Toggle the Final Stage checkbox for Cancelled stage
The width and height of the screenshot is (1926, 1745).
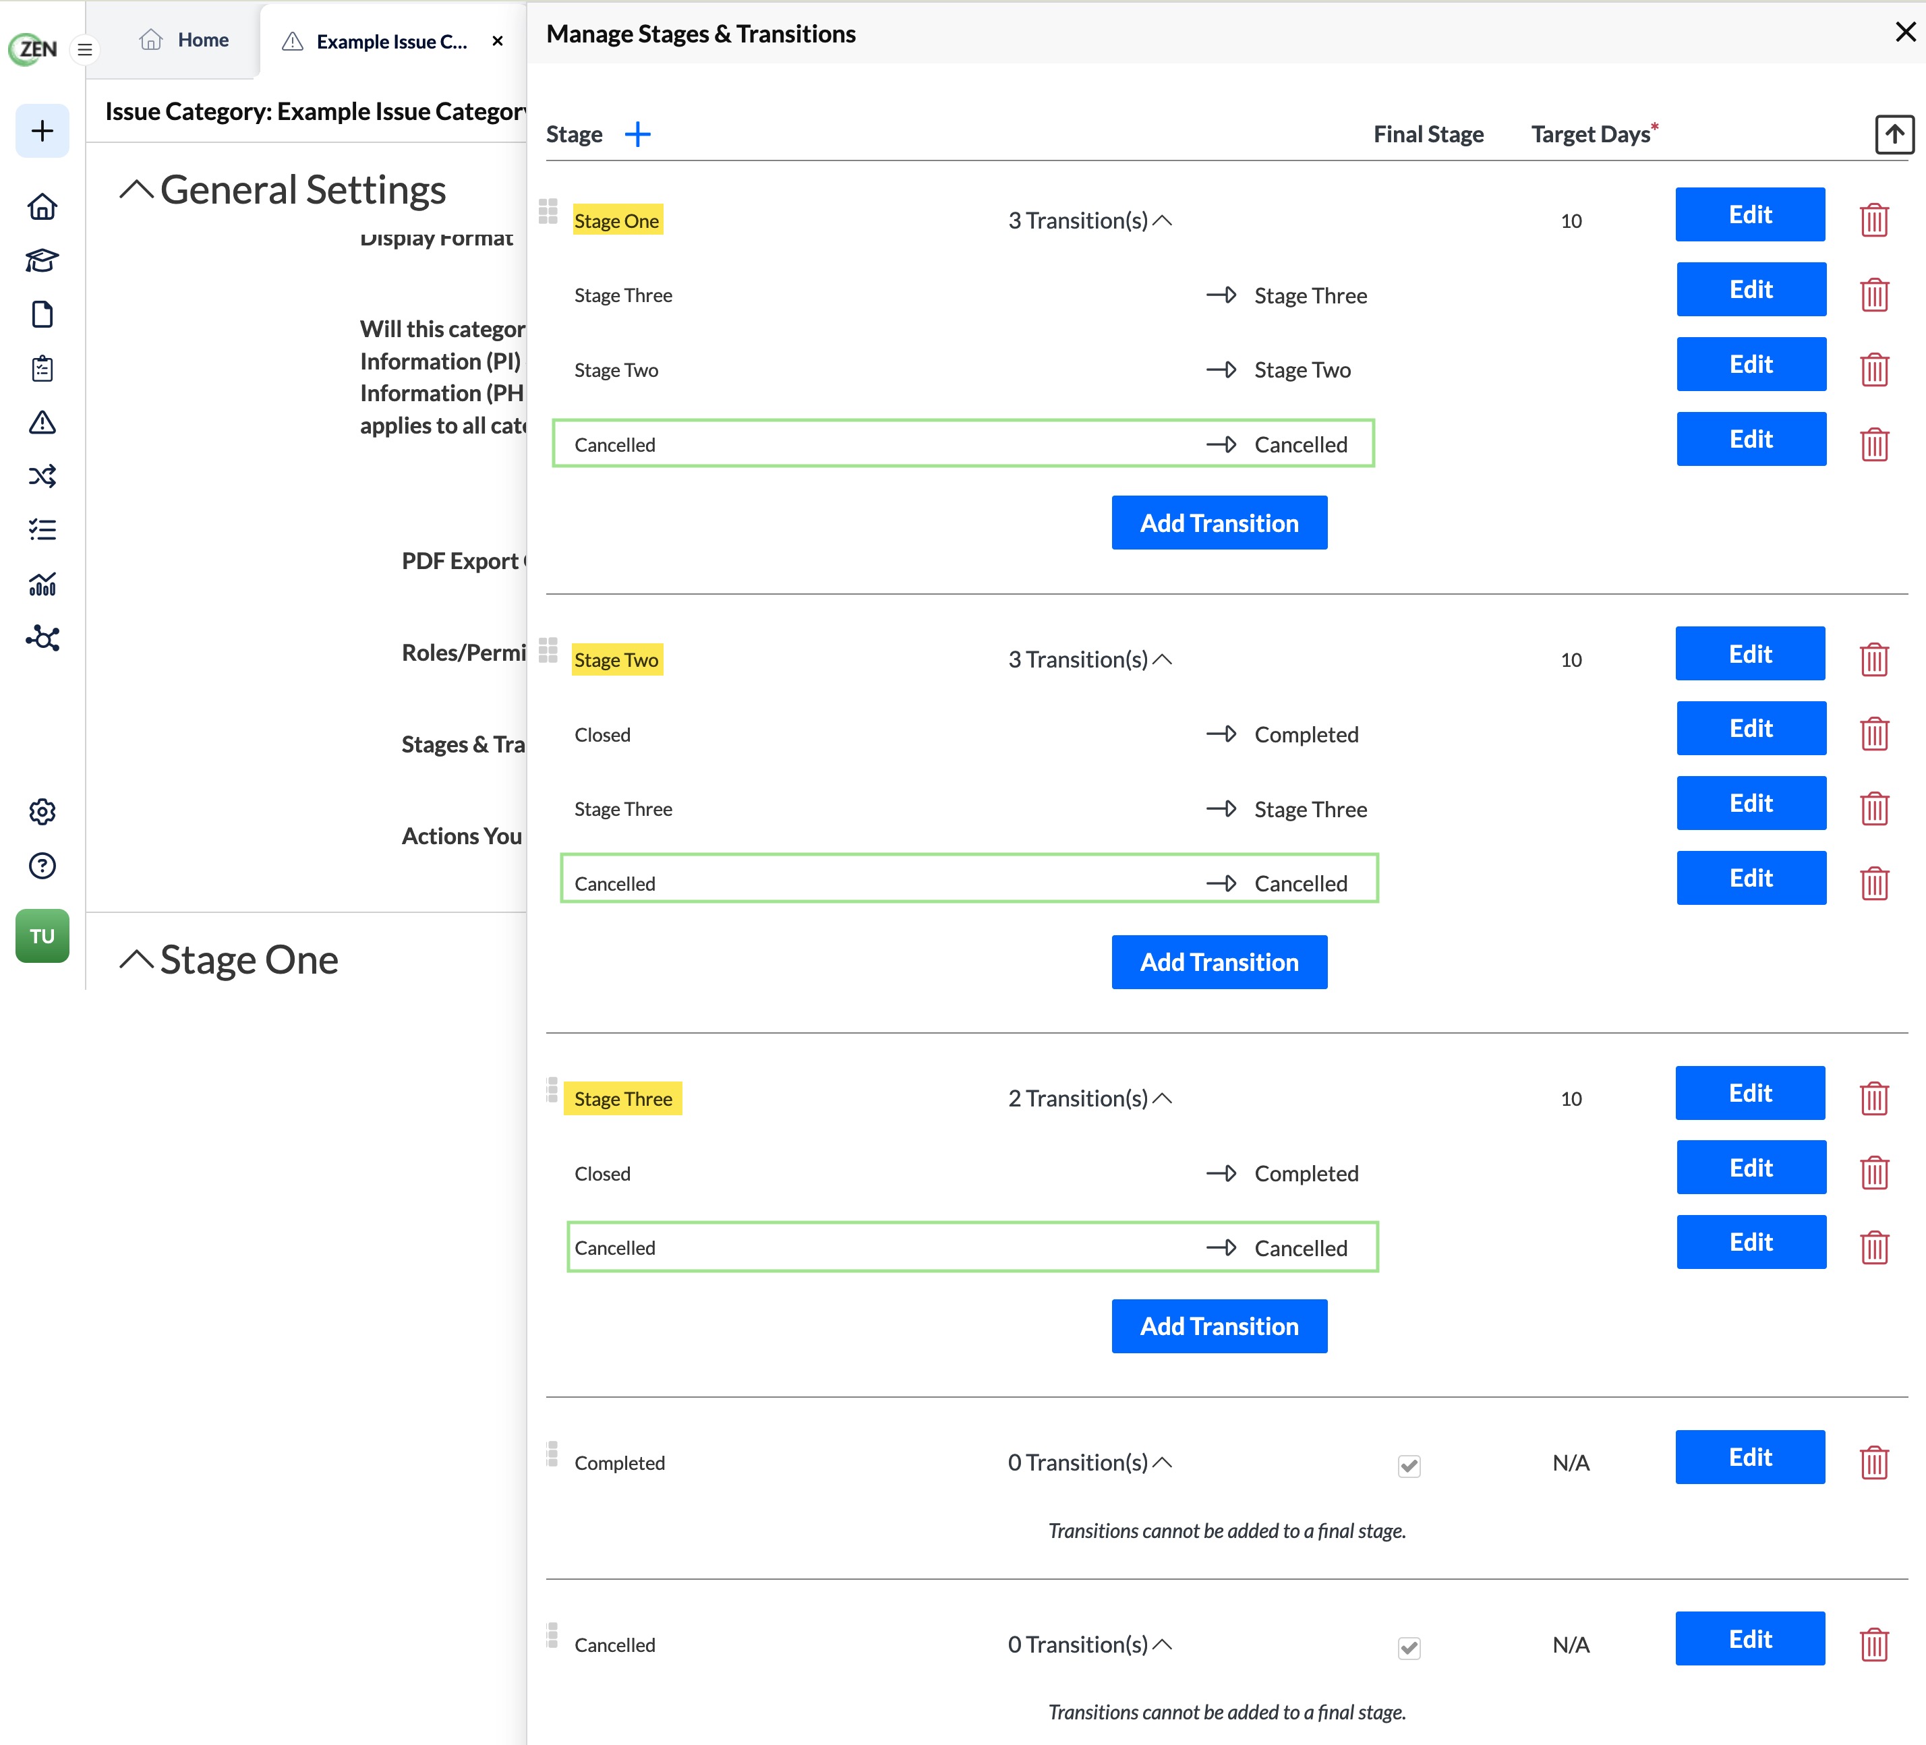pos(1409,1648)
